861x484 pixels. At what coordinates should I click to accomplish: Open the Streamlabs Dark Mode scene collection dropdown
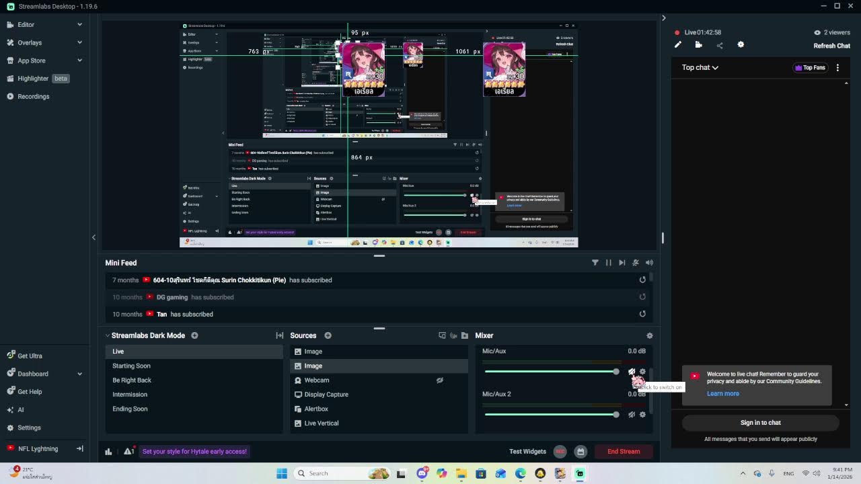[x=145, y=335]
